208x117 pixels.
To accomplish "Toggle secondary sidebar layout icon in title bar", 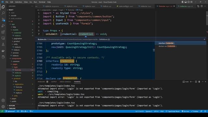I will point(188,2).
